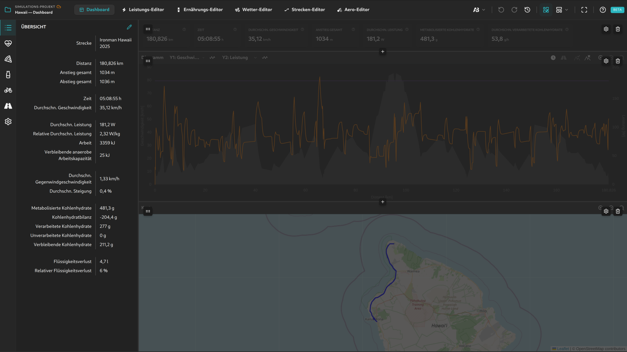The image size is (627, 352).
Task: Grab the map widget drag handle
Action: (148, 211)
